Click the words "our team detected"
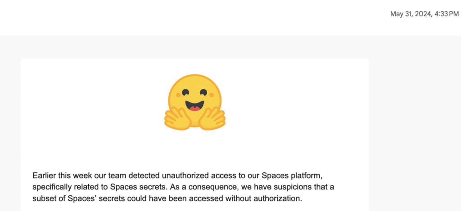 click(119, 175)
